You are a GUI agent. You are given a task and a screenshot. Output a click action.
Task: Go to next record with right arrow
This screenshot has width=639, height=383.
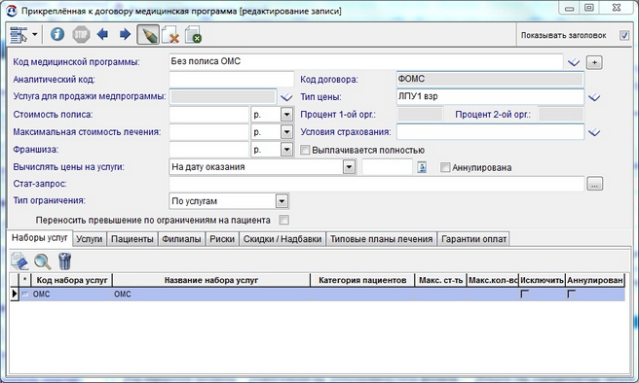point(125,34)
